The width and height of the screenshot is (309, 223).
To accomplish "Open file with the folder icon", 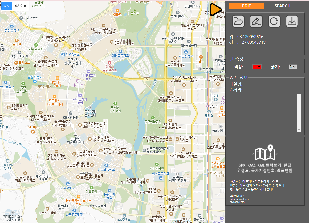I will pyautogui.click(x=238, y=21).
